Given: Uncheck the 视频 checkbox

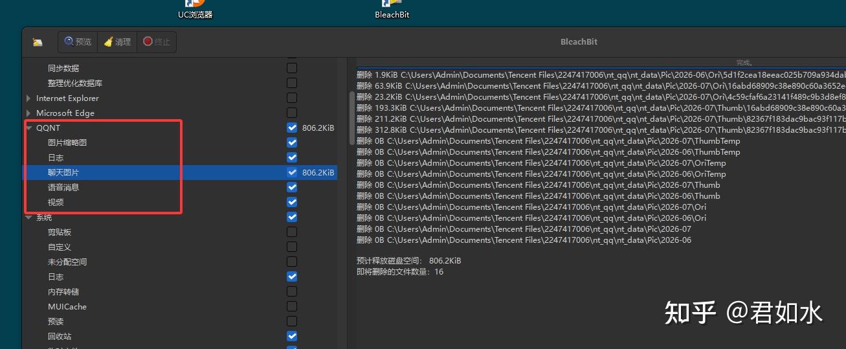Looking at the screenshot, I should tap(292, 202).
